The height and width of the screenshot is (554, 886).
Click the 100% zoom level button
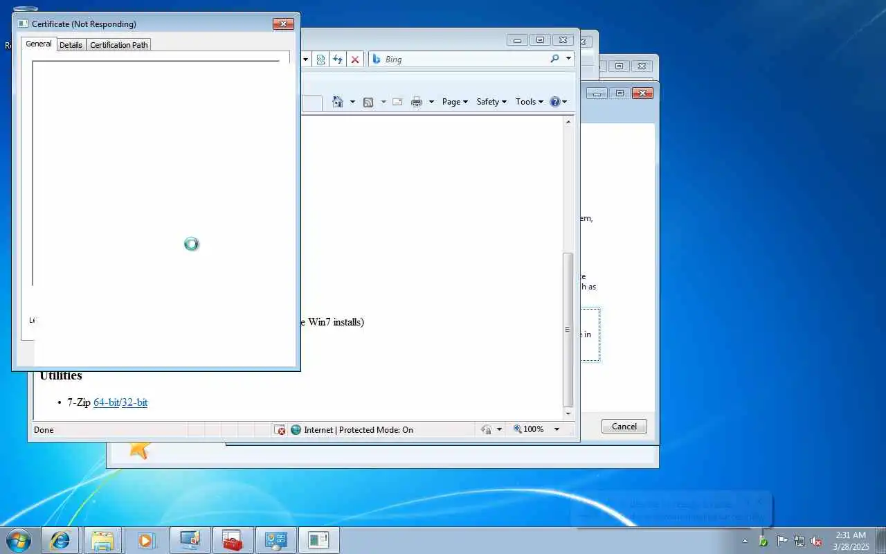[x=529, y=430]
